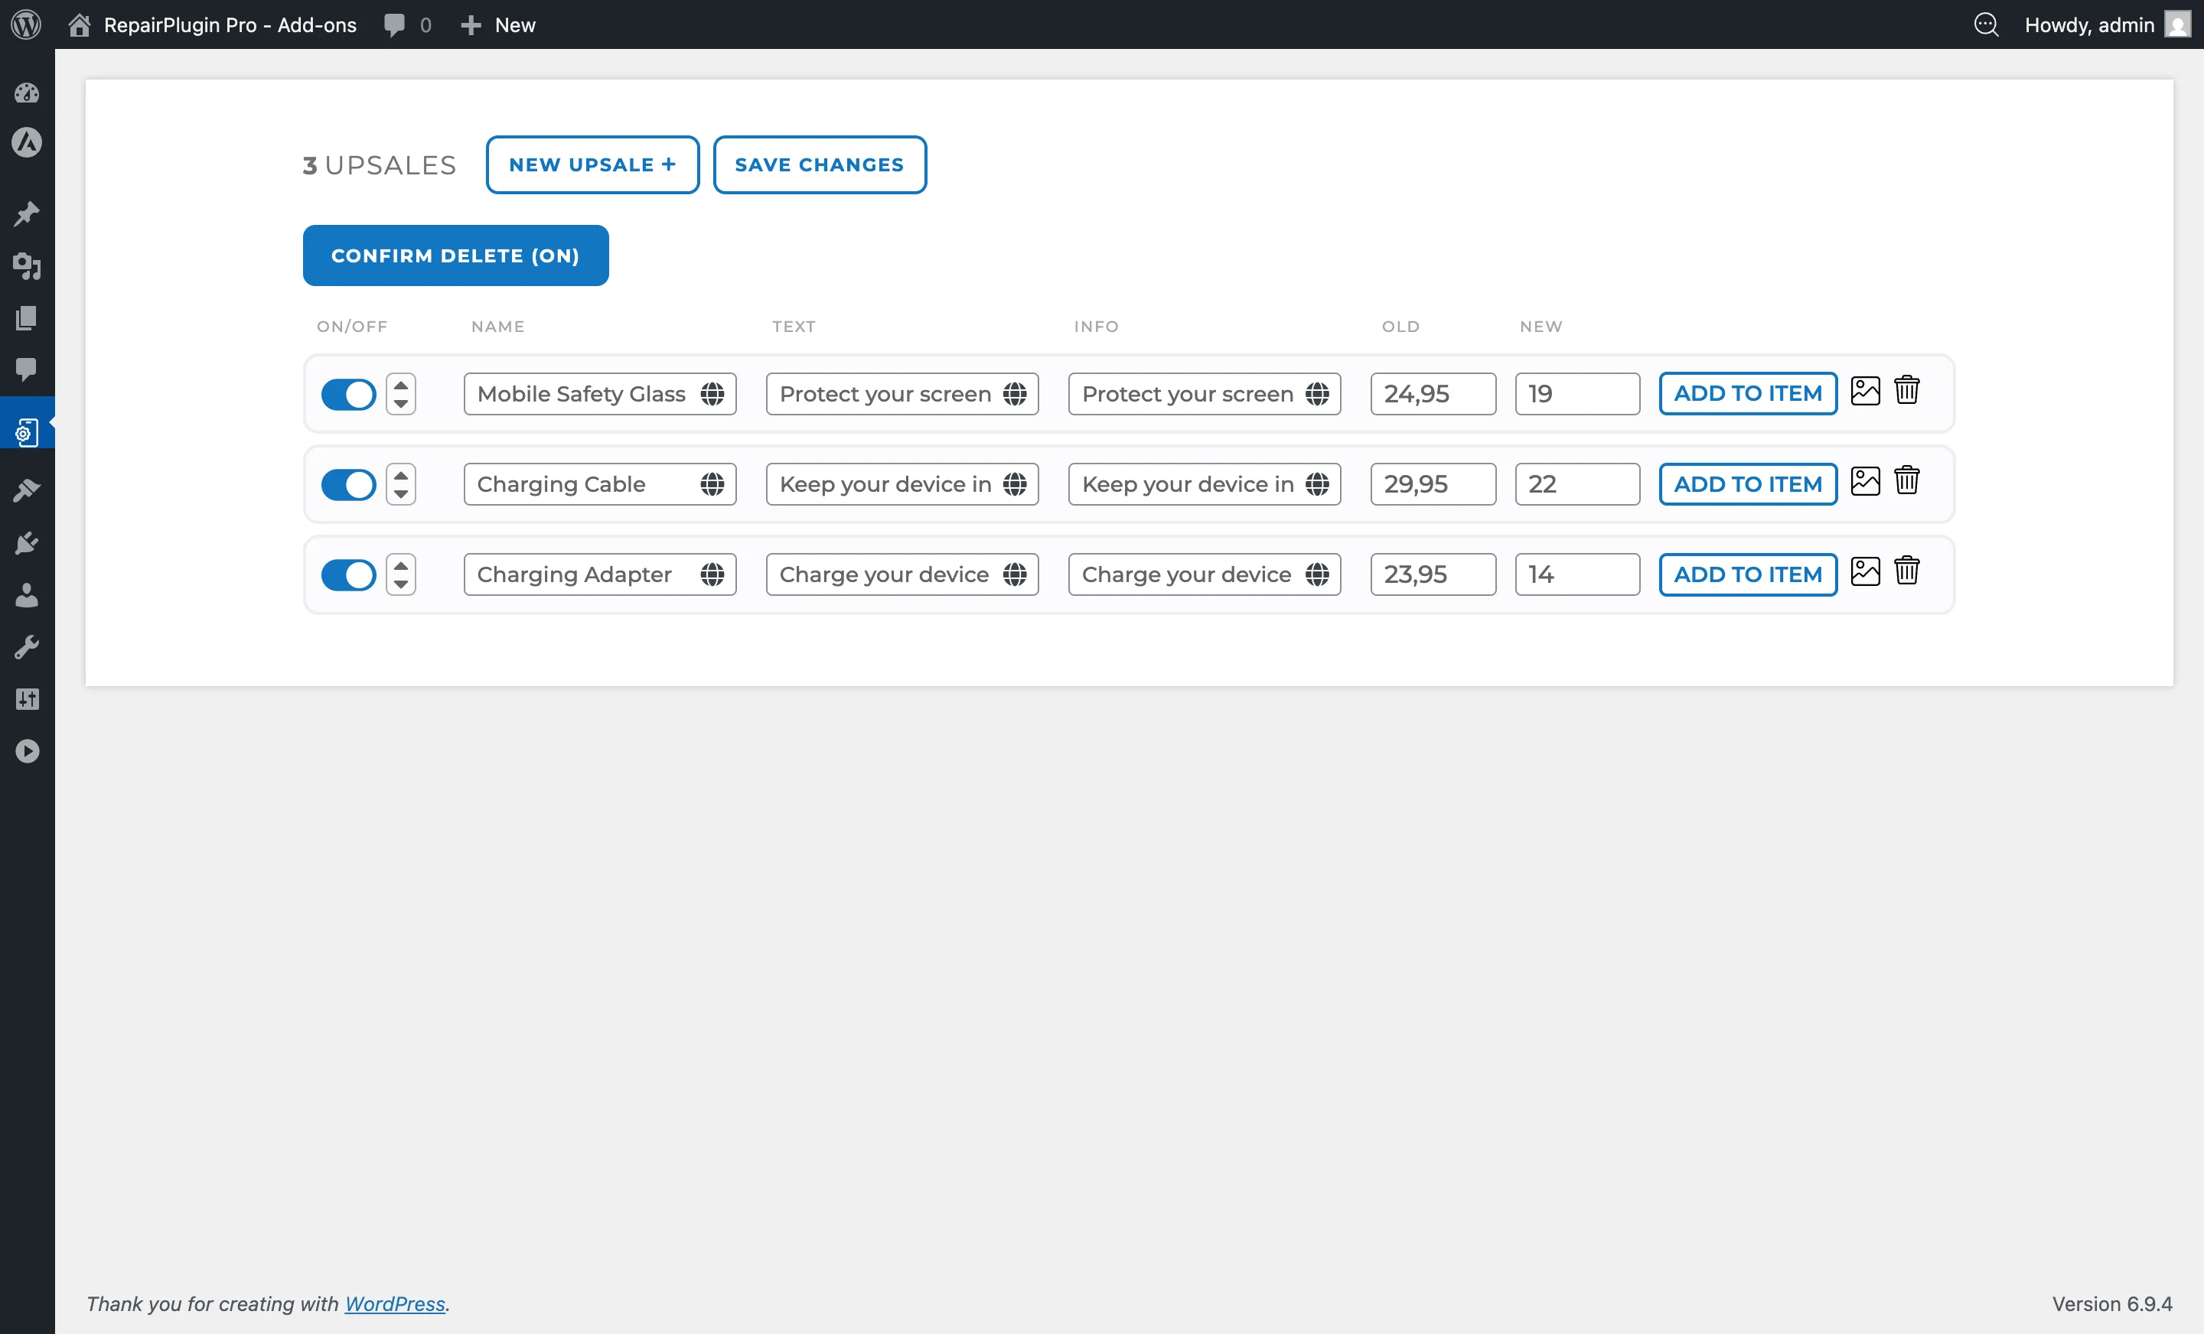Turn off the Charging Cable upsale
This screenshot has height=1334, width=2204.
click(348, 483)
